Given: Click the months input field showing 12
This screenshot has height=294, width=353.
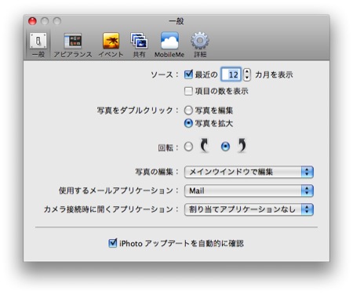Looking at the screenshot, I should click(x=231, y=74).
